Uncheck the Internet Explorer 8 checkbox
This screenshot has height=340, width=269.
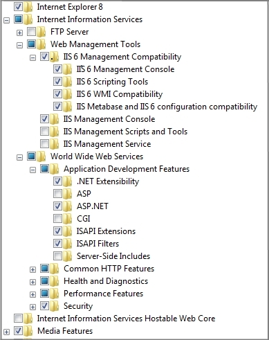point(18,7)
